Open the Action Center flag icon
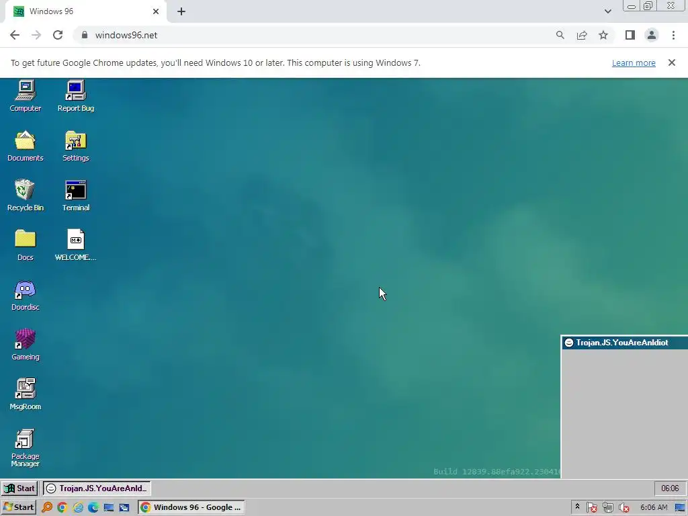The width and height of the screenshot is (688, 516). point(591,508)
